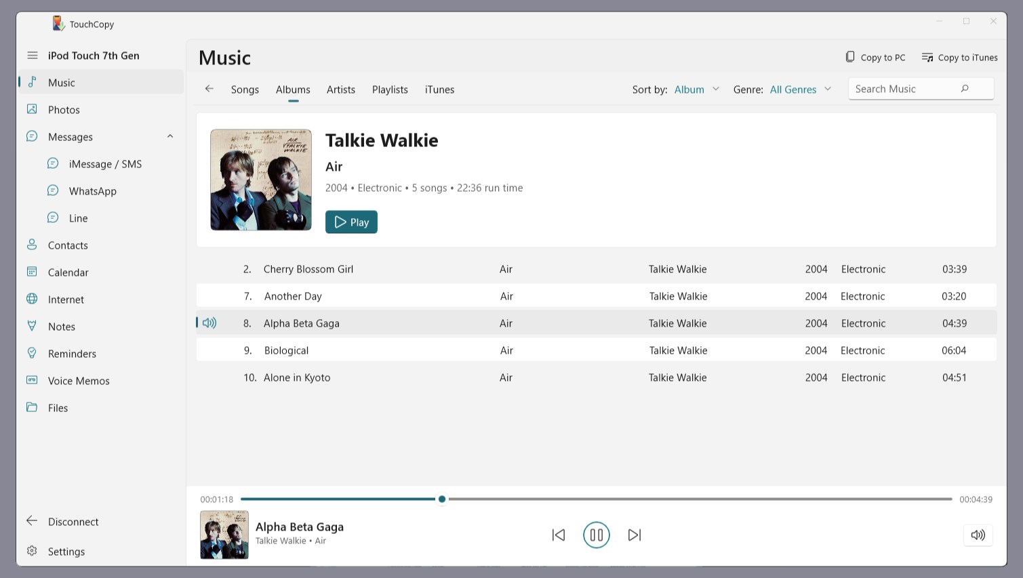Go back with the arrow button
Viewport: 1023px width, 578px height.
pos(209,89)
